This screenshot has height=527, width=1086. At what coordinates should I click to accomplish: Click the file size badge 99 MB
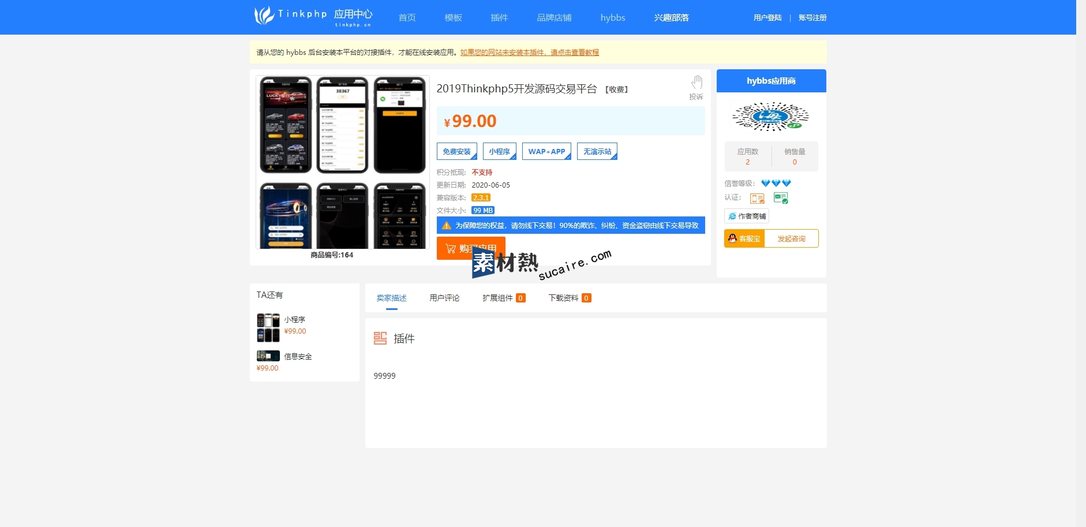tap(483, 210)
